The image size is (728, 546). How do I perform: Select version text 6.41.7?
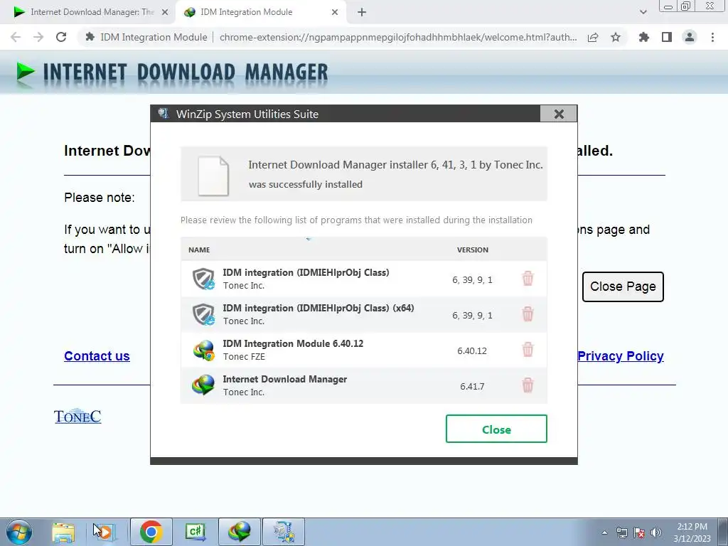[472, 386]
